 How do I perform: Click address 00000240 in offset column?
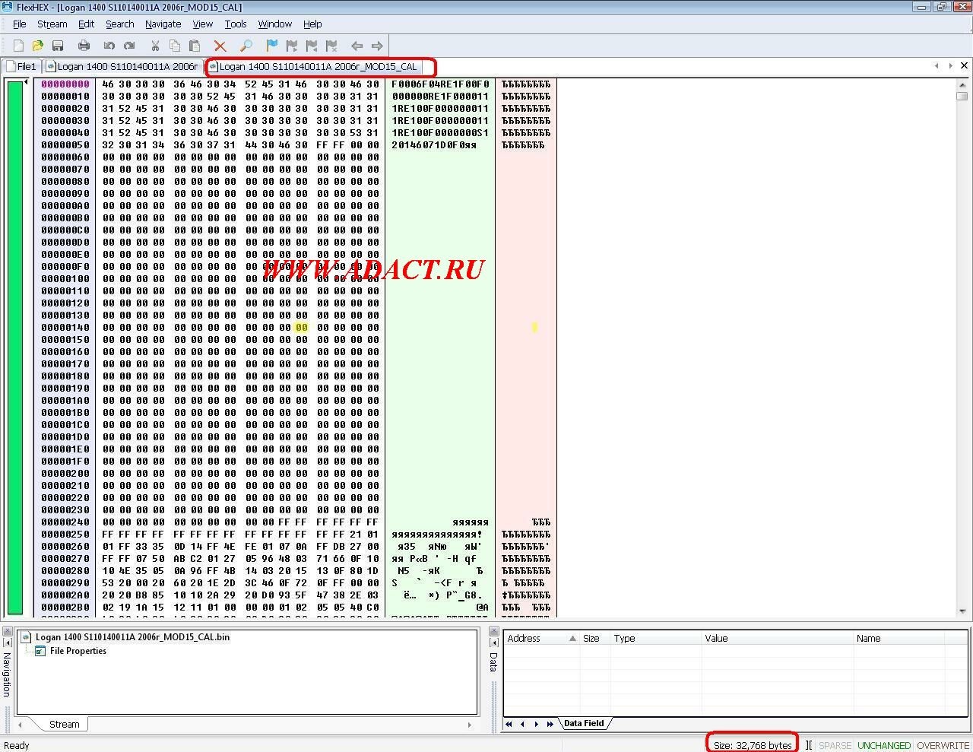pos(65,522)
